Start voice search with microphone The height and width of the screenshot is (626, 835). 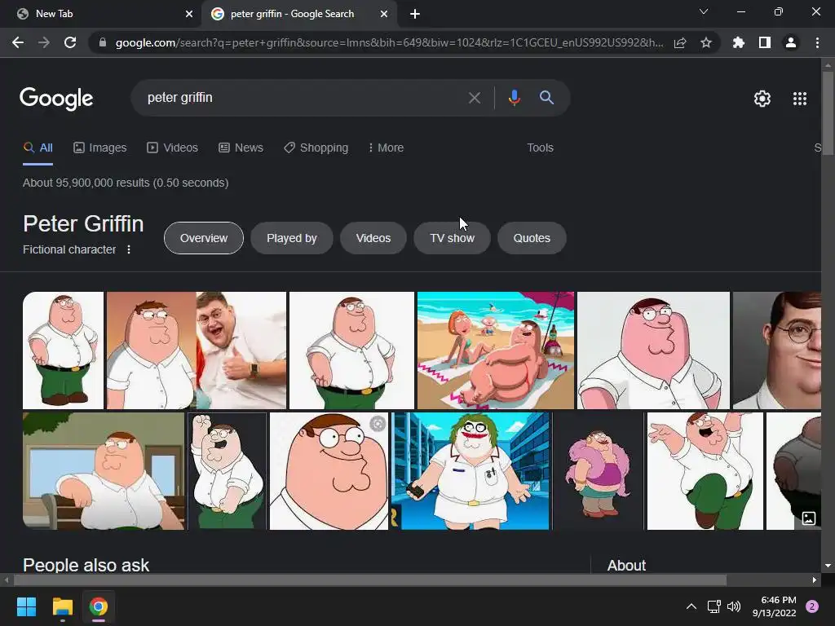[514, 98]
